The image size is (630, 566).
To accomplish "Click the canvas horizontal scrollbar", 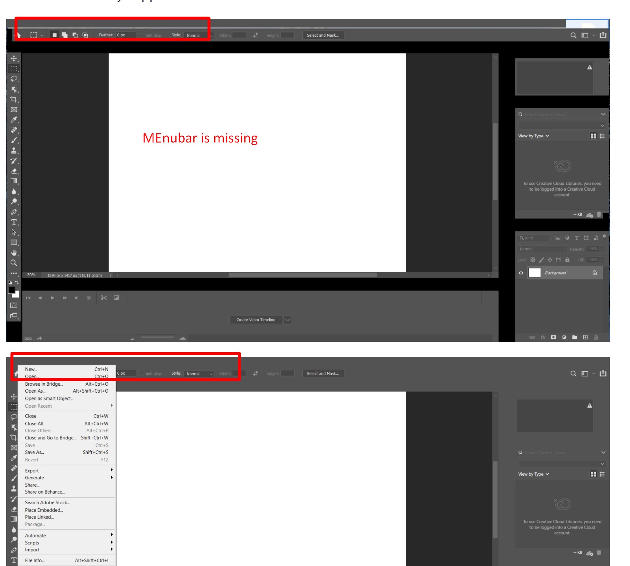I will click(x=303, y=275).
